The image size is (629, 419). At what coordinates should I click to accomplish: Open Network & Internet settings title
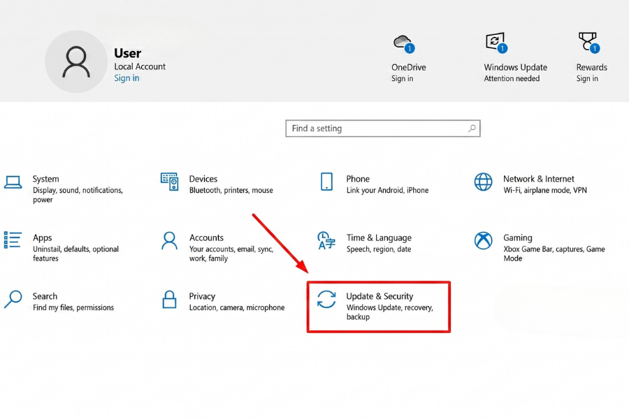coord(538,179)
